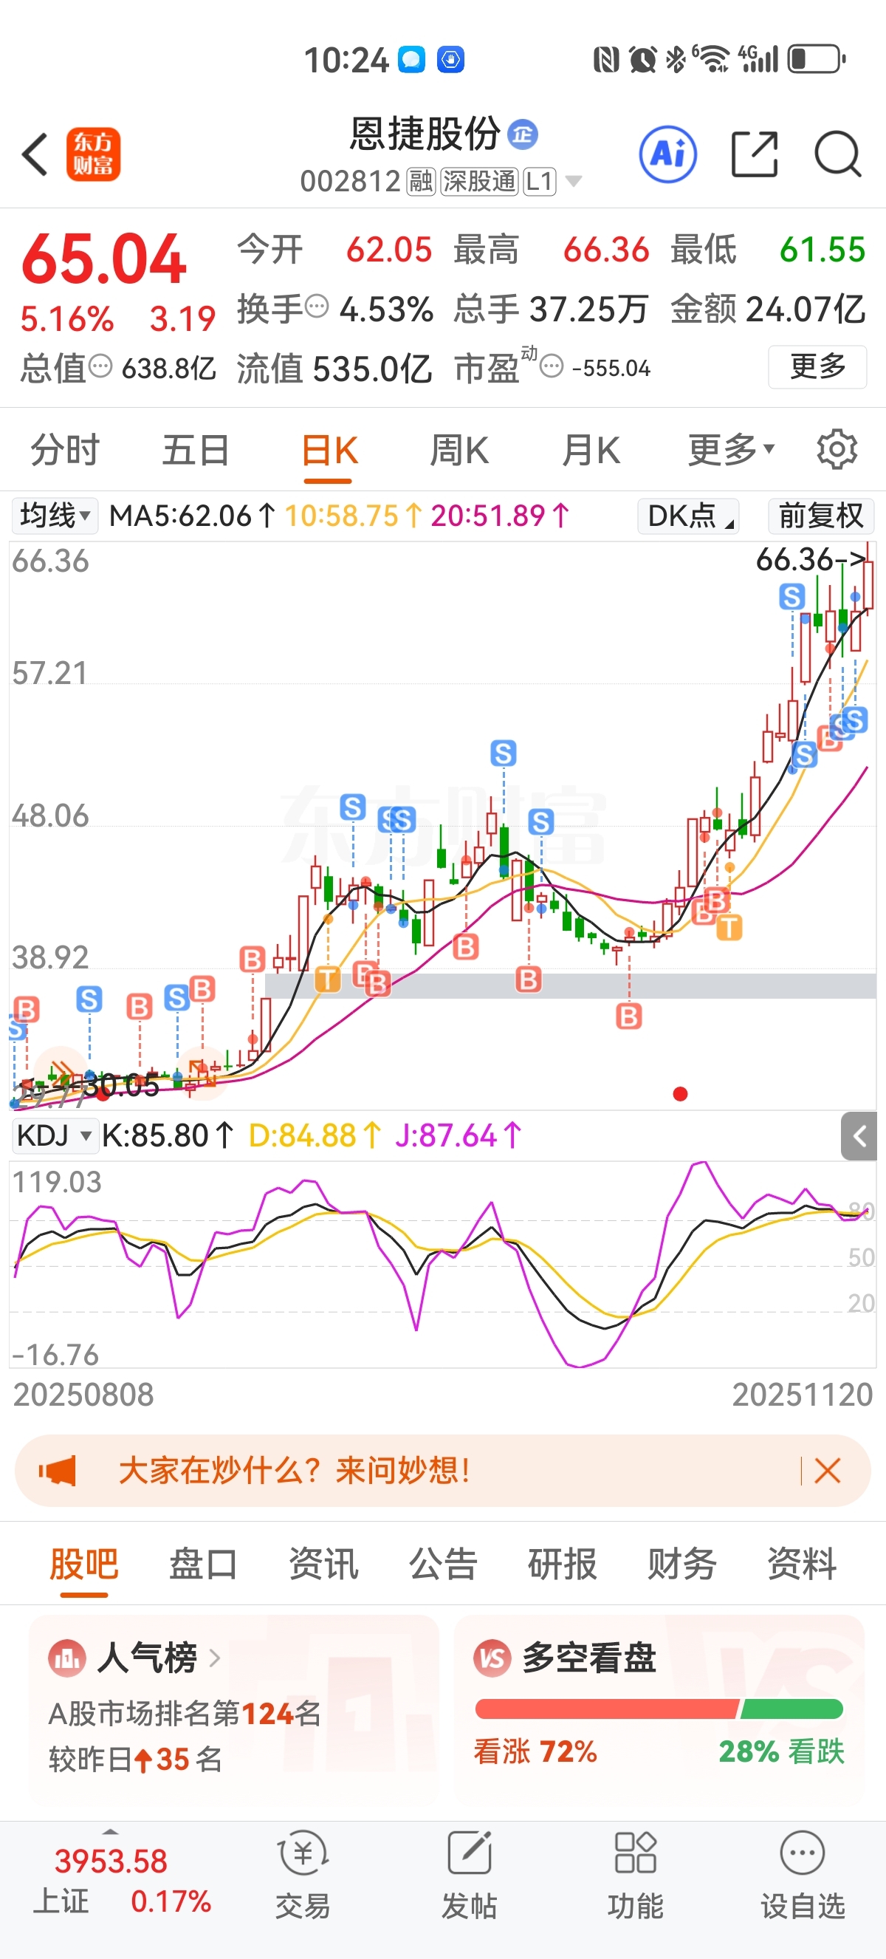886x1959 pixels.
Task: Collapse side panel with gray arrow button
Action: pyautogui.click(x=859, y=1136)
